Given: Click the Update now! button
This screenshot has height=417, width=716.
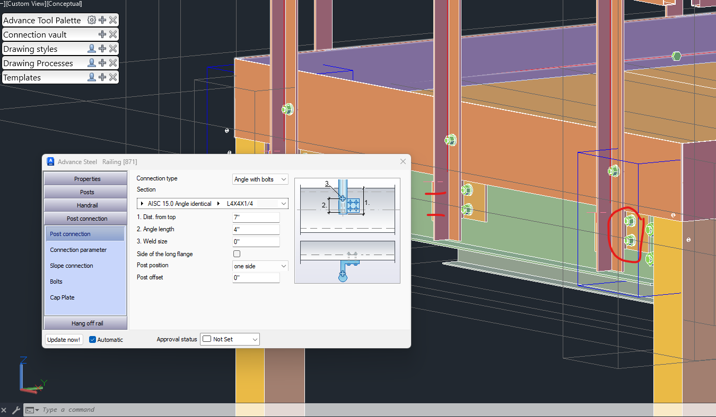Looking at the screenshot, I should pyautogui.click(x=64, y=339).
